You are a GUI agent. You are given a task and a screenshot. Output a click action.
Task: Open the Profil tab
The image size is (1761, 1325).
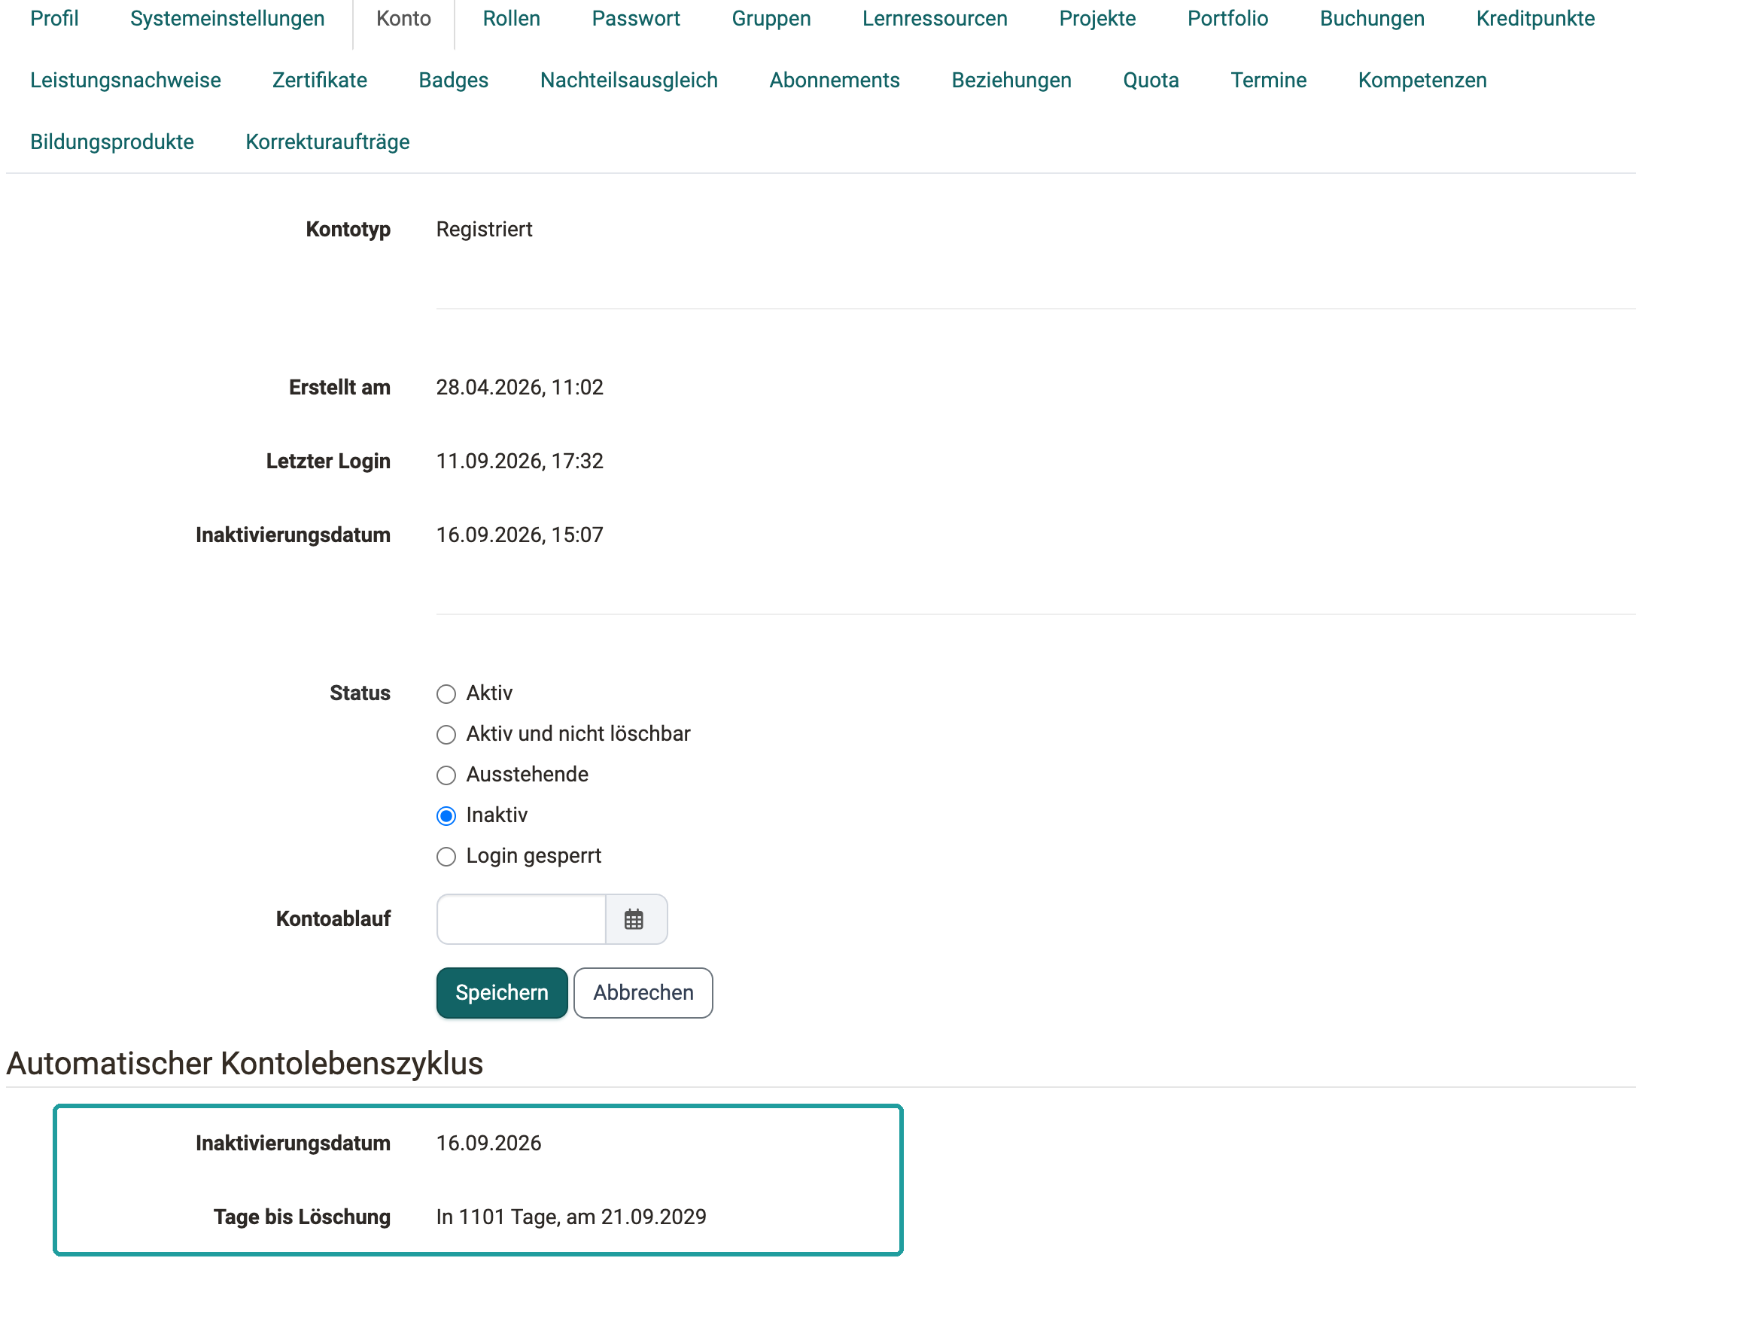click(54, 18)
